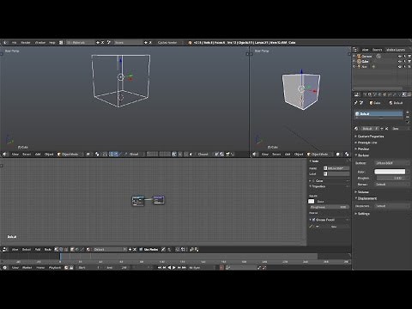Click the node editor's editor-type icon

coord(5,250)
